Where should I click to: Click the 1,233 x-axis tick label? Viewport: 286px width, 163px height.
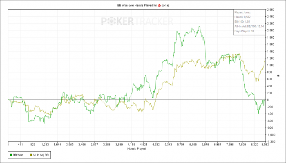tap(45, 145)
